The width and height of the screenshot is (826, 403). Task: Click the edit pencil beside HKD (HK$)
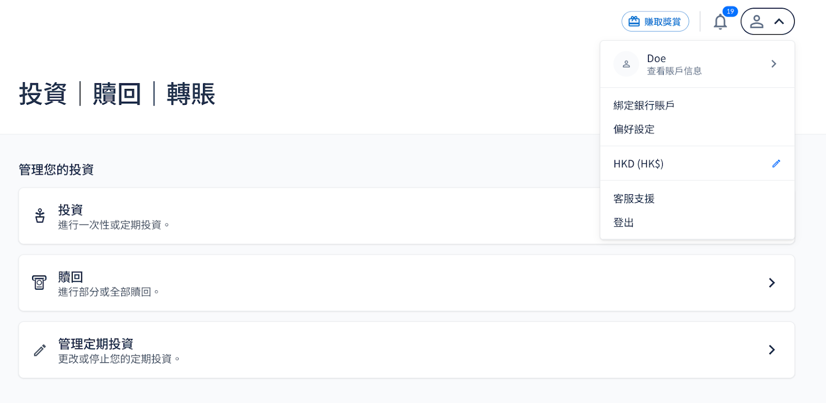pos(776,164)
